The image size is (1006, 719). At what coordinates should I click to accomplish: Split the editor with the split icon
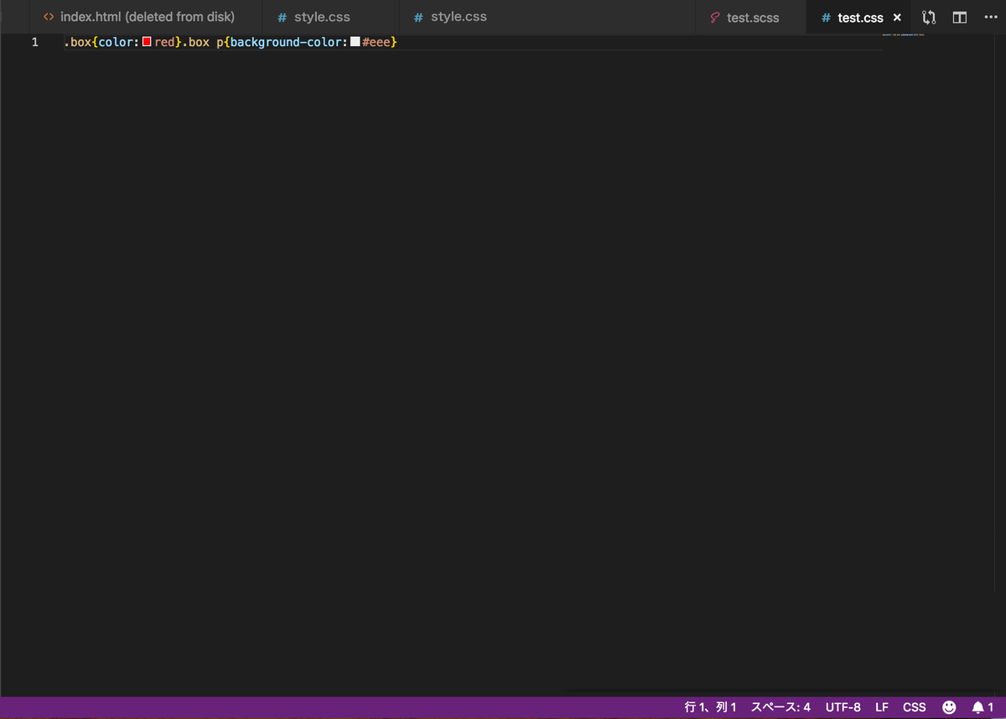tap(960, 17)
